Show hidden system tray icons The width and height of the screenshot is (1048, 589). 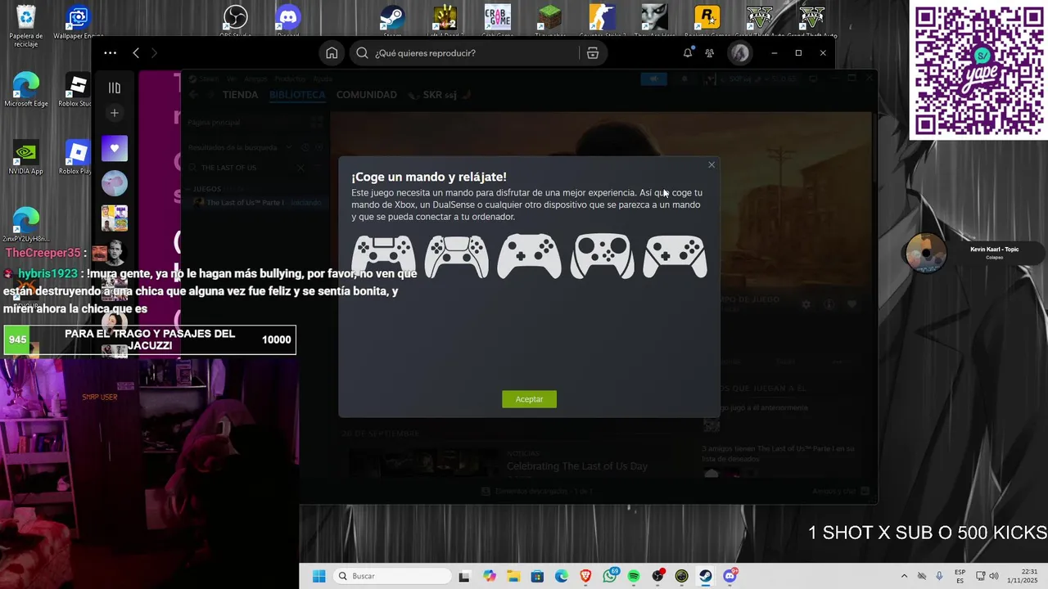[x=904, y=576]
